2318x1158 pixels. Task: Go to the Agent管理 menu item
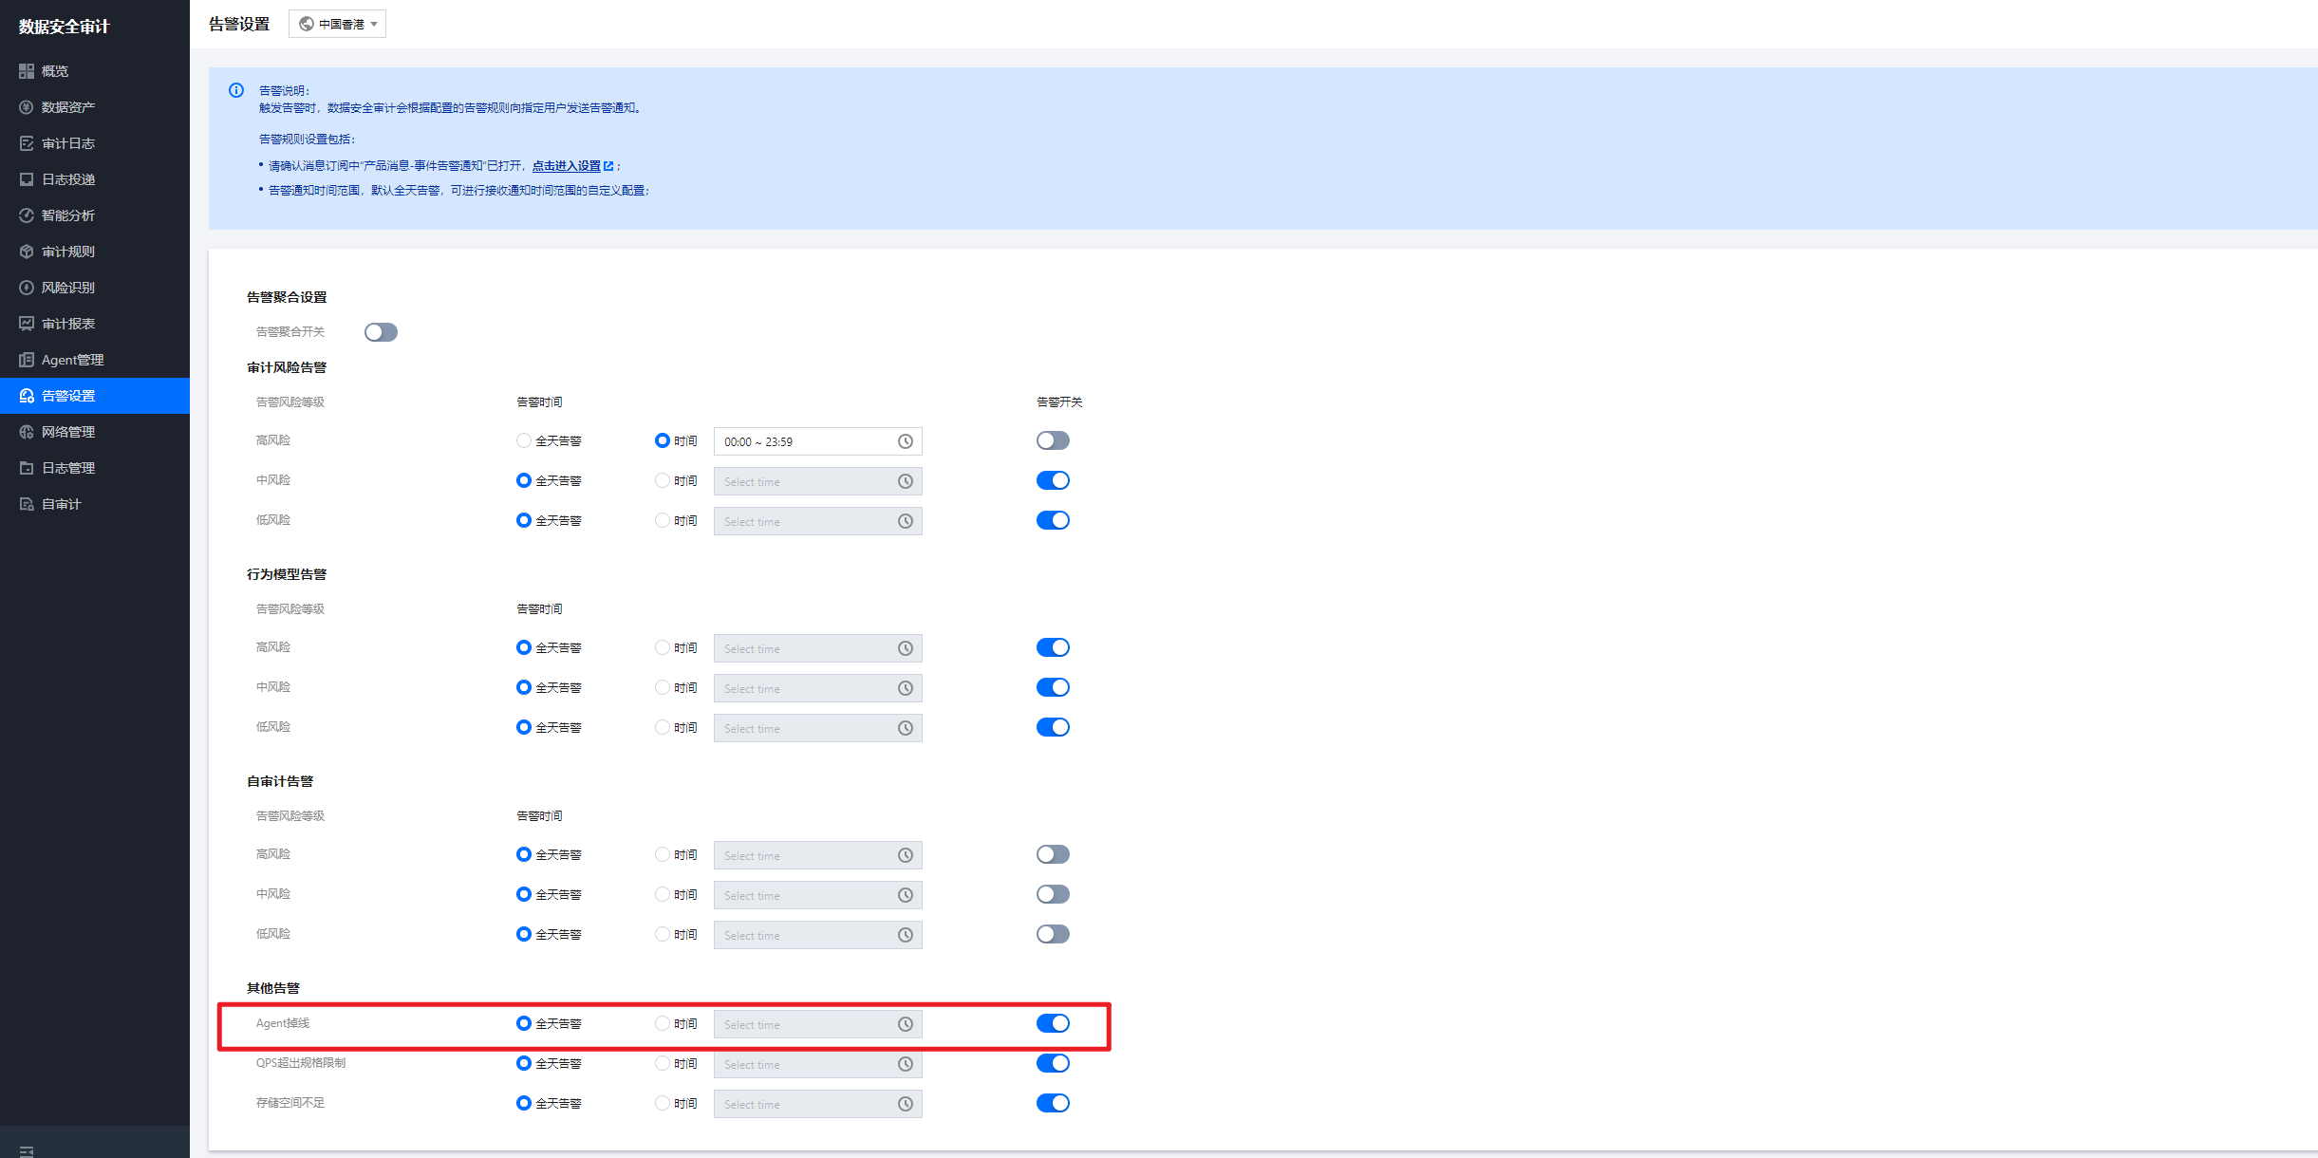pyautogui.click(x=72, y=360)
